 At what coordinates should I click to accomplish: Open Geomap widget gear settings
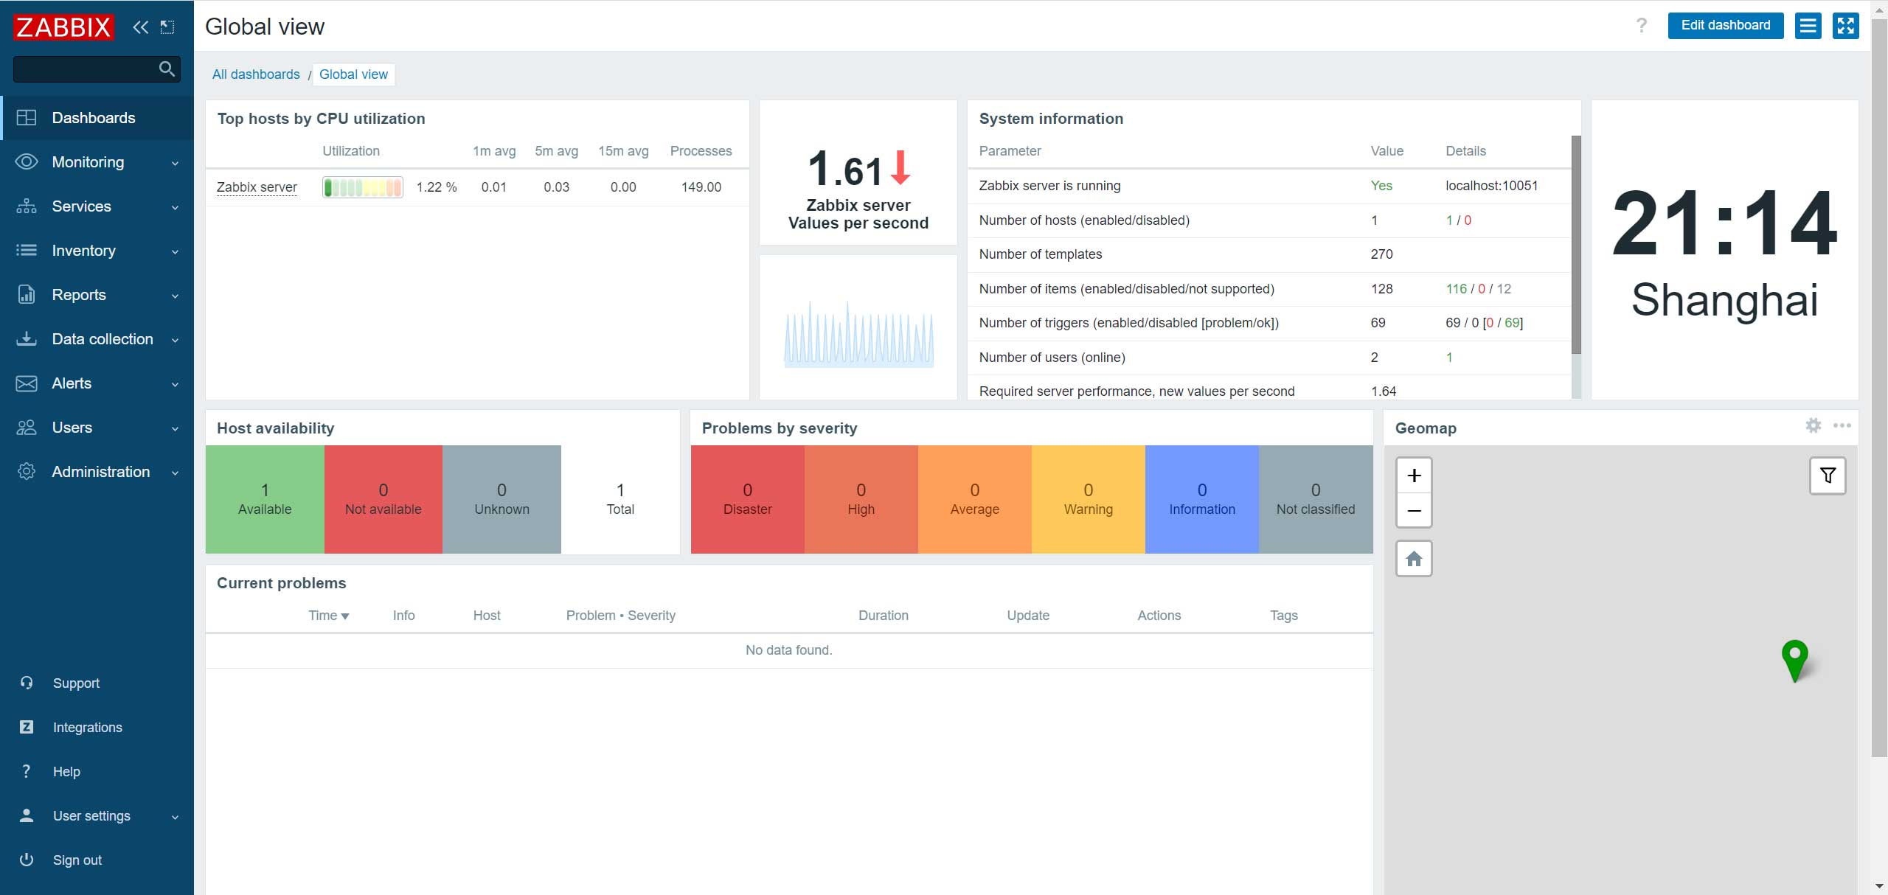[x=1813, y=425]
